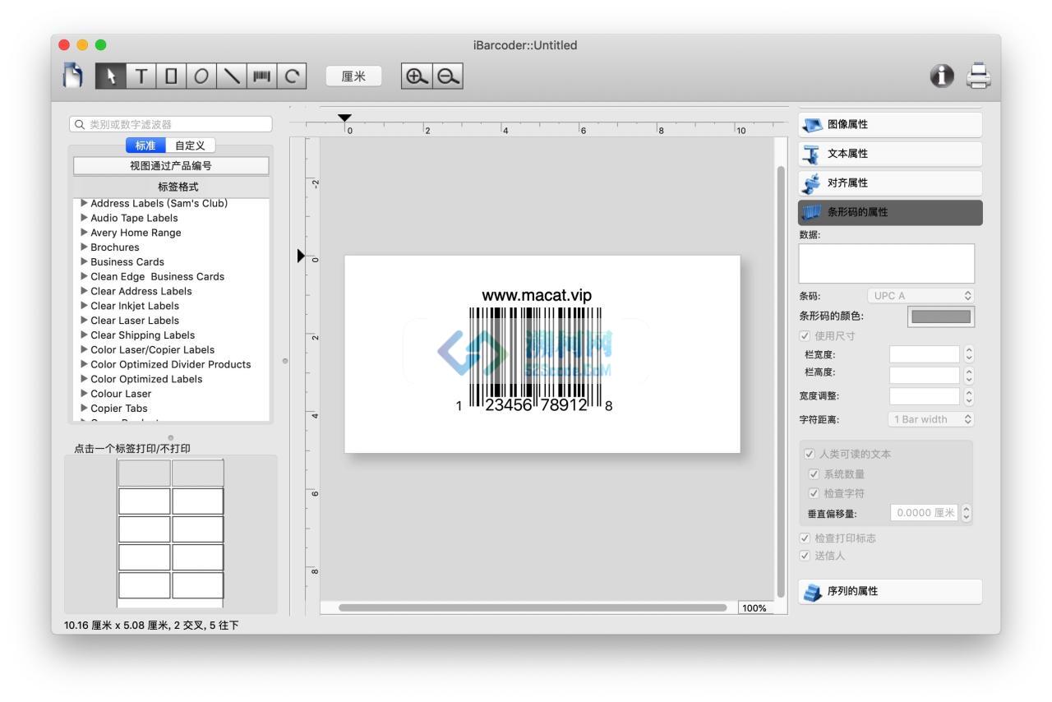The width and height of the screenshot is (1052, 702).
Task: Select Color Optimized Labels row
Action: (x=171, y=379)
